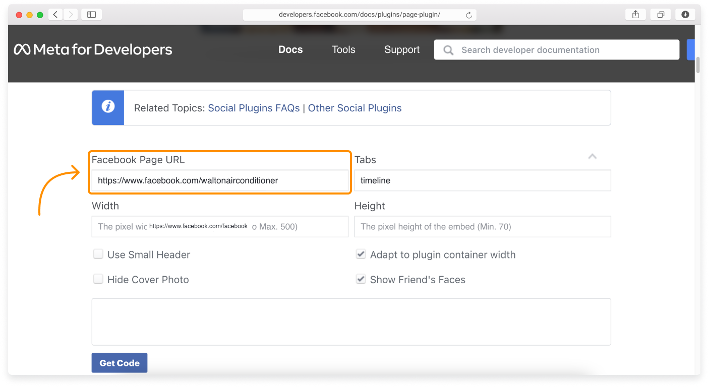Click the blue button beside search box
Screen dimensions: 709x387
(x=691, y=50)
